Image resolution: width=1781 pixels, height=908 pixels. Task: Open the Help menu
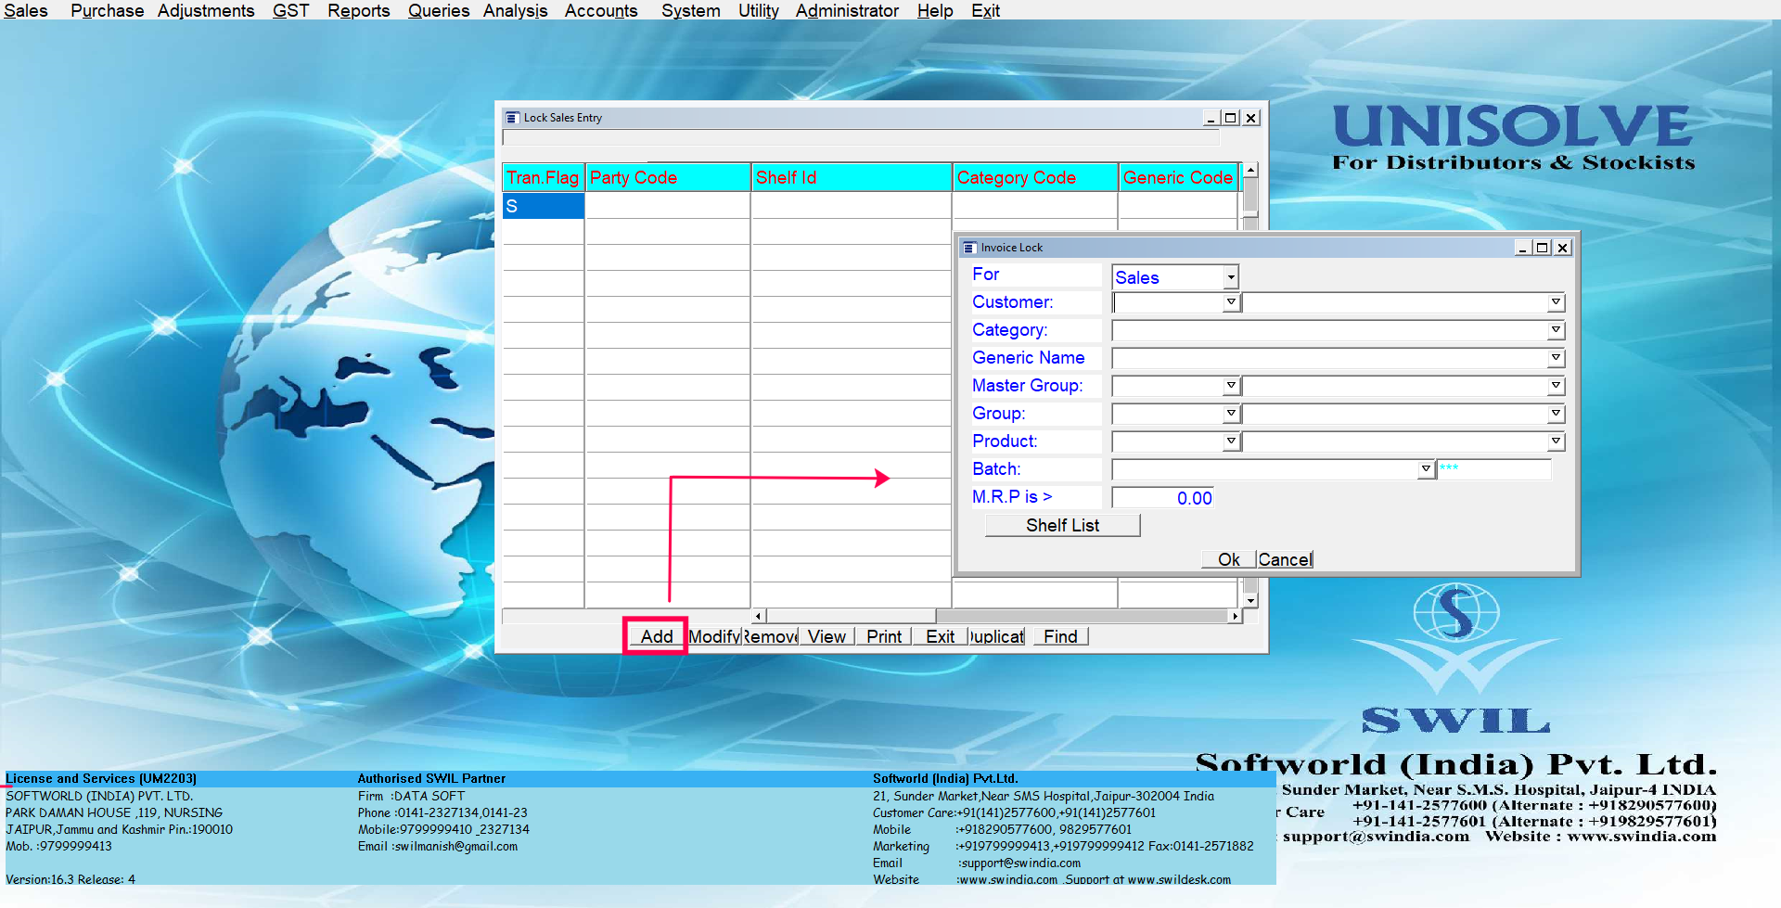click(x=935, y=10)
